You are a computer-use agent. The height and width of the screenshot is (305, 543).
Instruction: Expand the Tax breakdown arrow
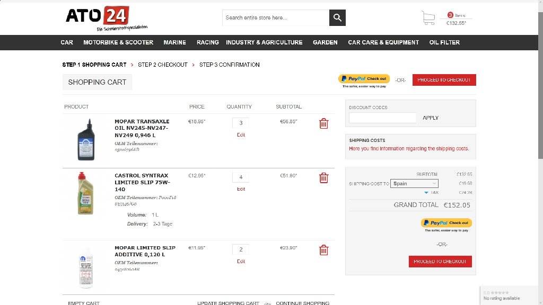pos(426,193)
